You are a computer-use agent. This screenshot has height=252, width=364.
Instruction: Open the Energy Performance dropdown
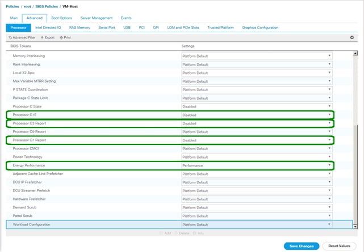coord(257,165)
